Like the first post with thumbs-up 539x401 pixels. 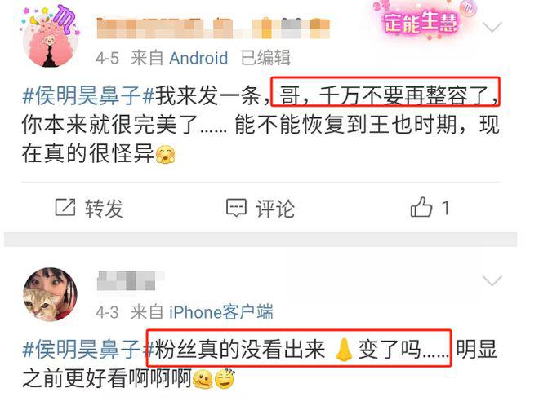(421, 207)
